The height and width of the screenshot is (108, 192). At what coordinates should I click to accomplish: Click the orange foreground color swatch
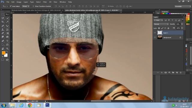click(x=4, y=53)
